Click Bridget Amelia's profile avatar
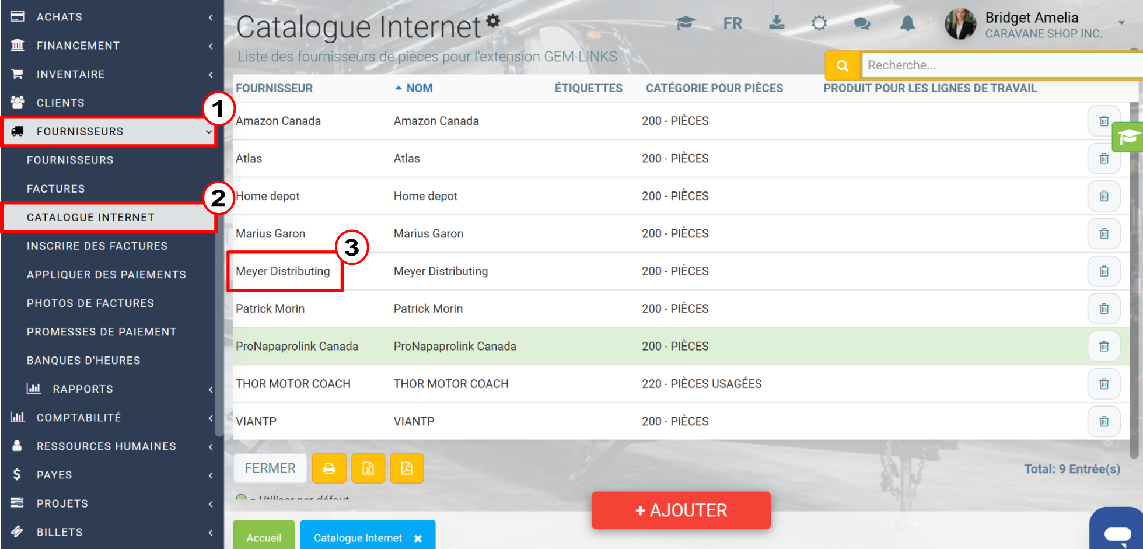The width and height of the screenshot is (1143, 549). coord(960,24)
